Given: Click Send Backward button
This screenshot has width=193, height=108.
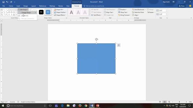Looking at the screenshot, I should pos(138,10).
